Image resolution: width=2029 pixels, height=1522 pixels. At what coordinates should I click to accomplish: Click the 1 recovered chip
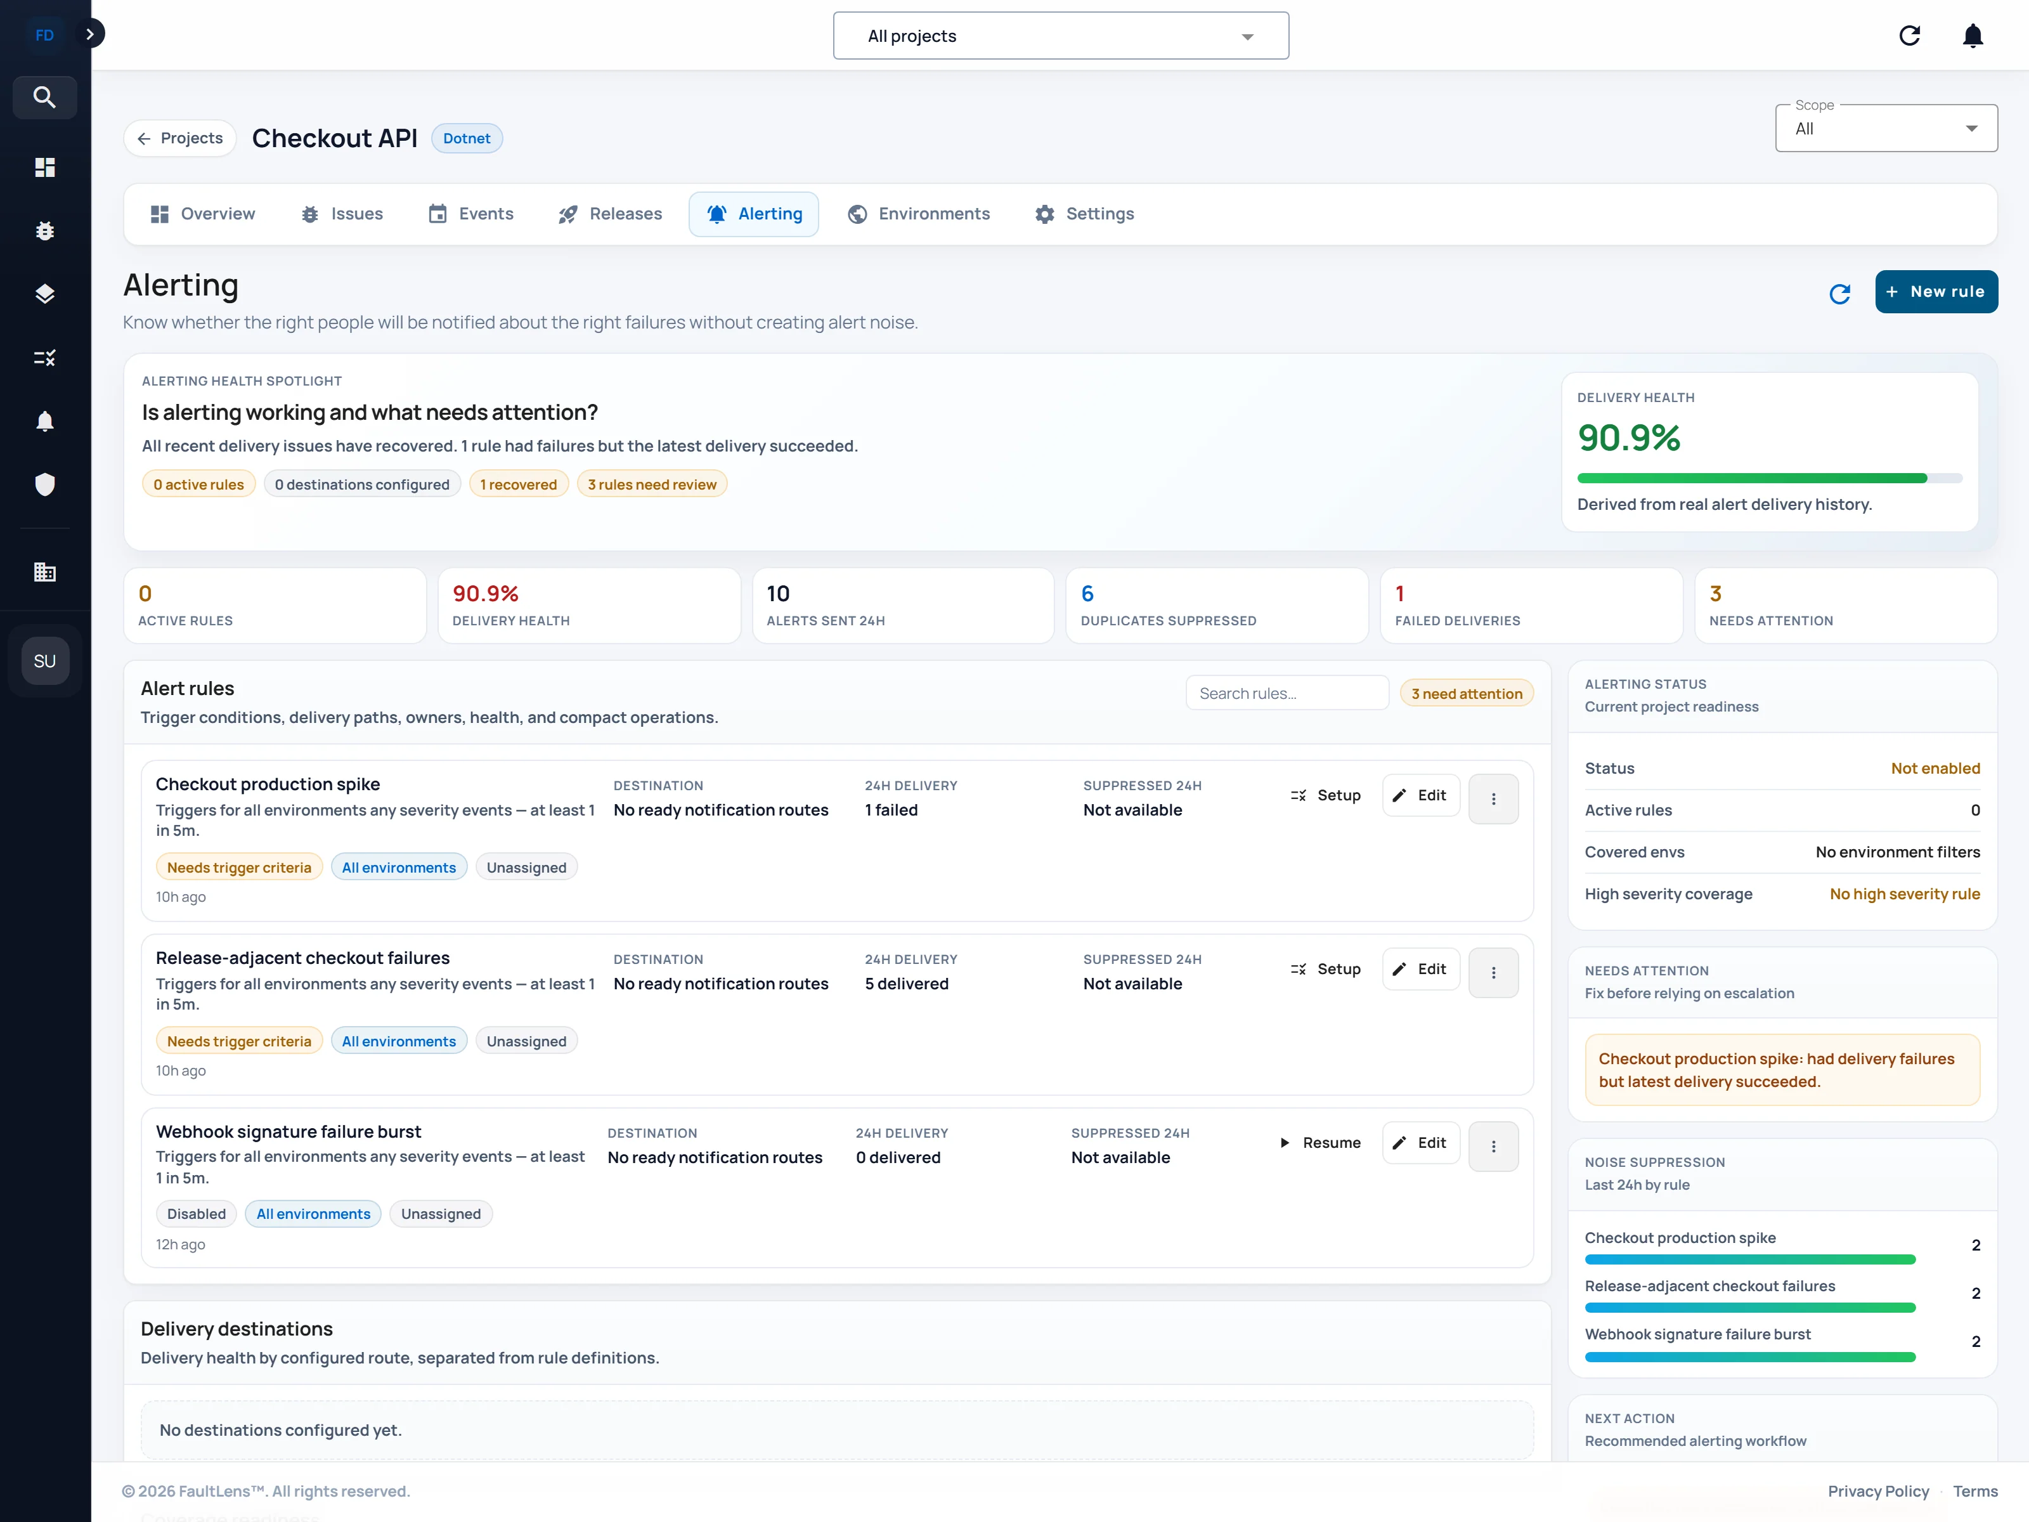[x=519, y=485]
